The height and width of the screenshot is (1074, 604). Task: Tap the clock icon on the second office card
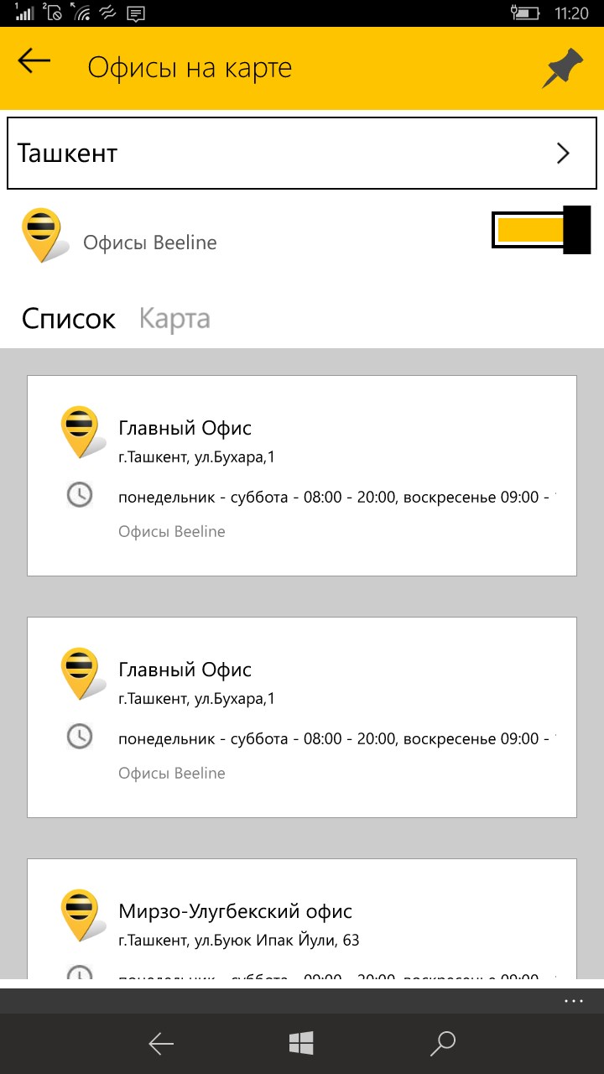point(79,738)
